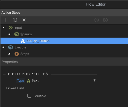128x107 pixels.
Task: Click the green Input chevrons icon
Action: tap(11, 28)
